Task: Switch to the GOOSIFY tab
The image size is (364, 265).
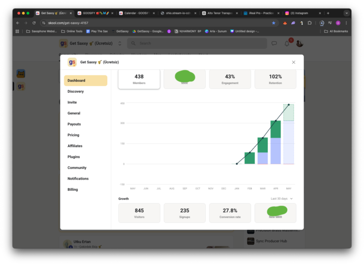Action: click(95, 13)
